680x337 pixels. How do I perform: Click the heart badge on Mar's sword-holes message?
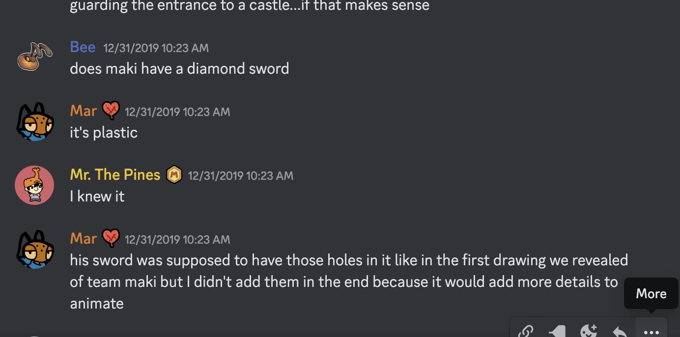pos(111,239)
